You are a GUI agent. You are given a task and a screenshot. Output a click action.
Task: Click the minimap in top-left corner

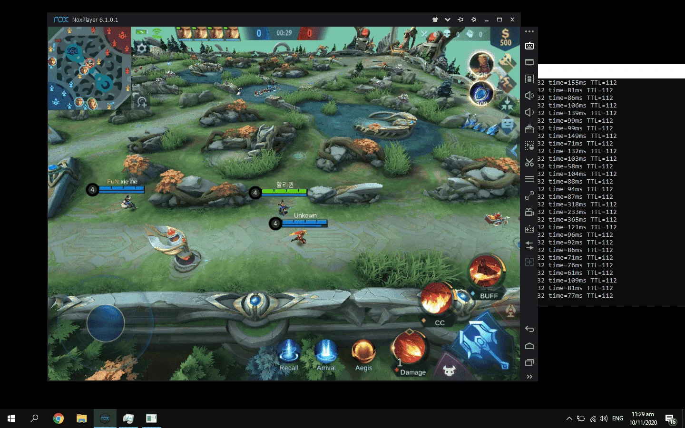89,68
